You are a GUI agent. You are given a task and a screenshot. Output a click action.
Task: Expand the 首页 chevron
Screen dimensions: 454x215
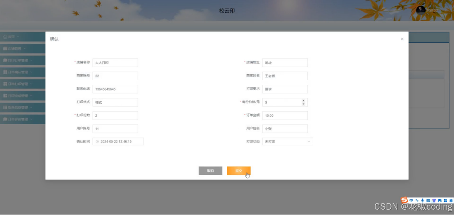(18, 37)
